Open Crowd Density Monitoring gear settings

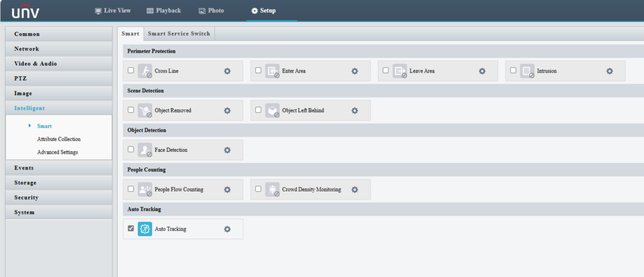pos(355,189)
